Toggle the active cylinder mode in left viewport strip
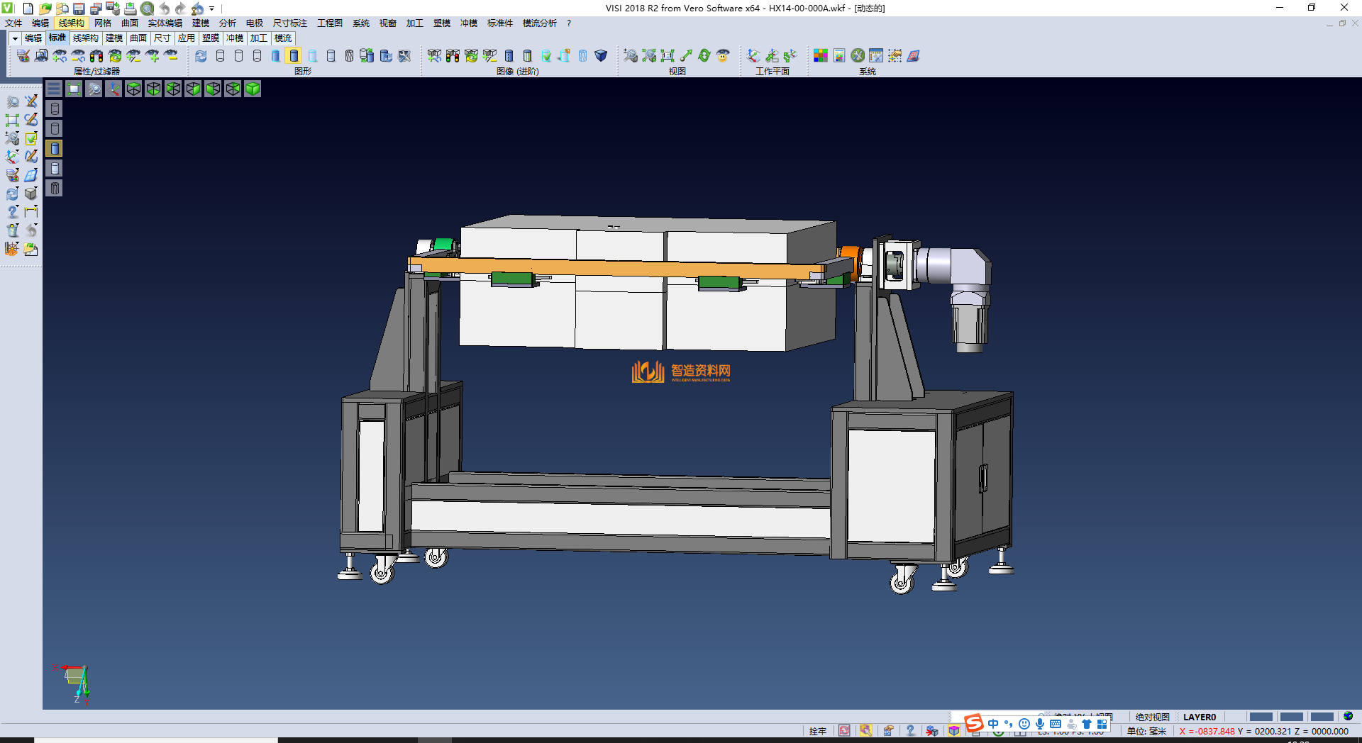The height and width of the screenshot is (743, 1362). pyautogui.click(x=55, y=148)
